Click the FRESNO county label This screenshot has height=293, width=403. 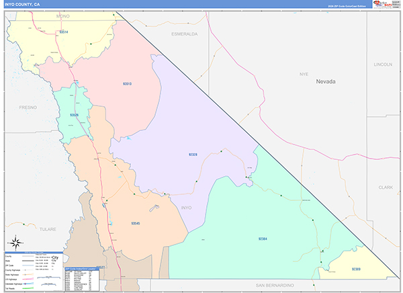tap(28, 108)
